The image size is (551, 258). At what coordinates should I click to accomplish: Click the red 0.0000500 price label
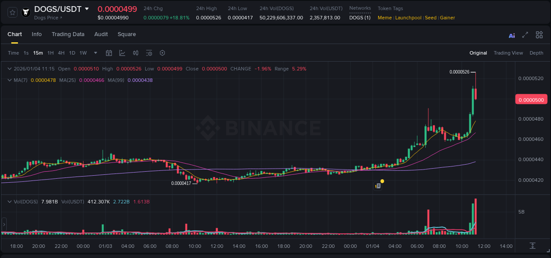click(x=531, y=100)
